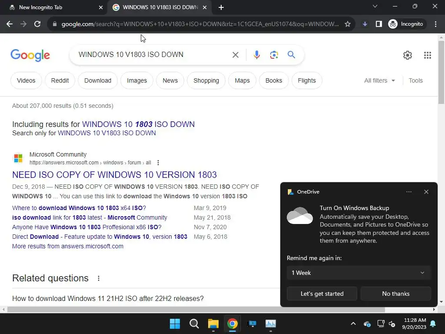Open the 1 Week reminder dropdown

point(359,273)
